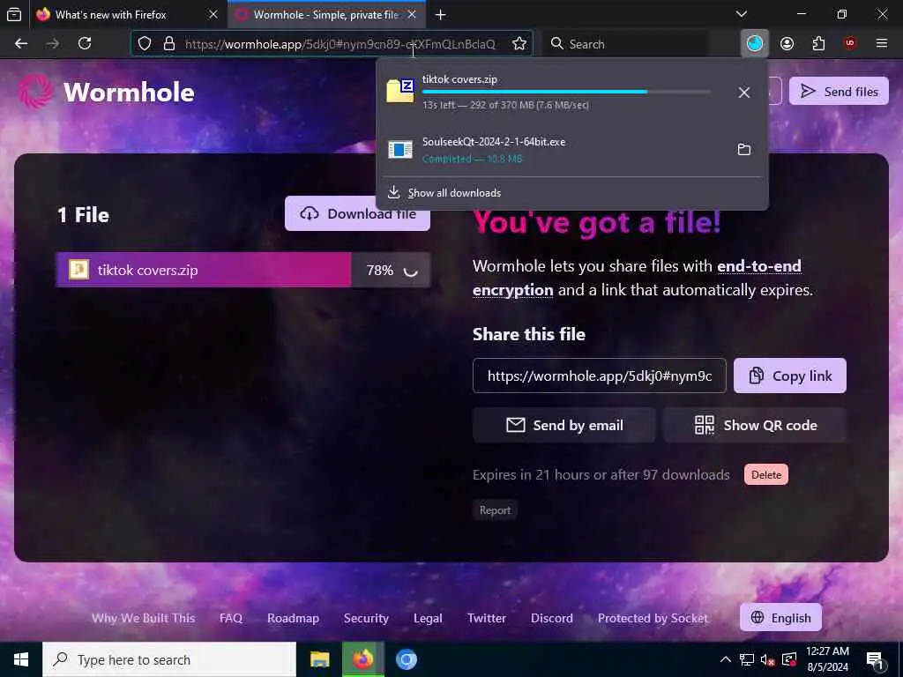This screenshot has width=903, height=677.
Task: Open the Windows Start menu
Action: (21, 659)
